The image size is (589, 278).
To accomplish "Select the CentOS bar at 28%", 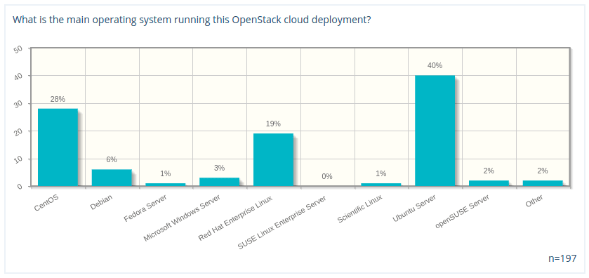I will (x=58, y=147).
